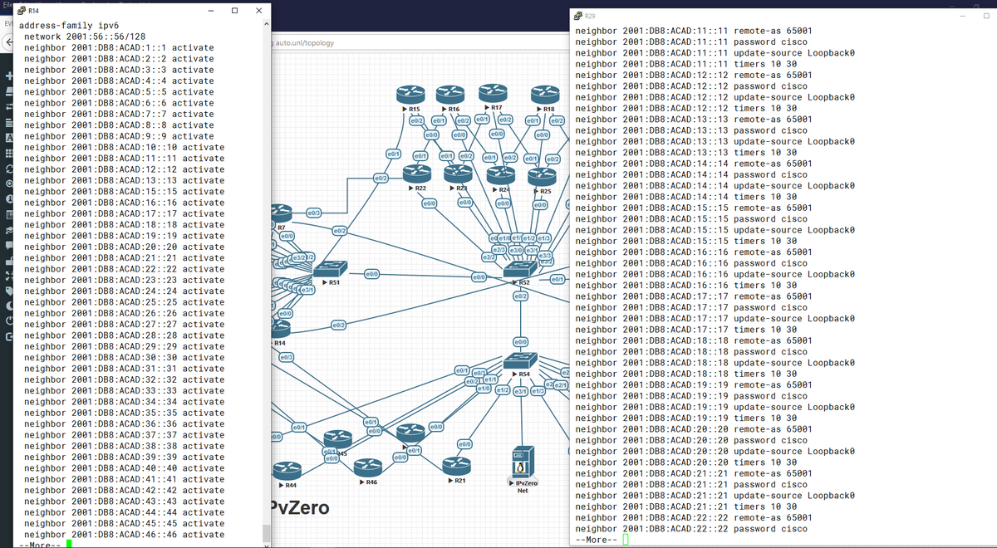
Task: Select the R54 switch node
Action: (521, 361)
